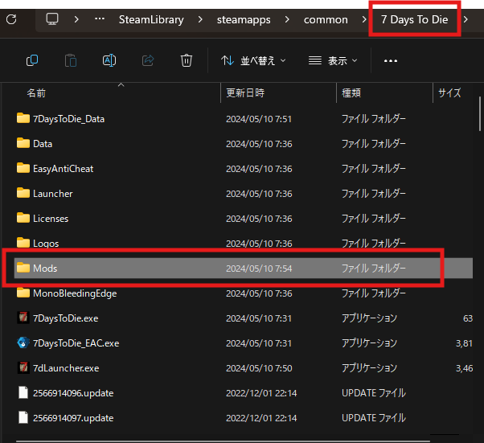This screenshot has width=484, height=443.
Task: Select the Launcher folder
Action: 244,194
